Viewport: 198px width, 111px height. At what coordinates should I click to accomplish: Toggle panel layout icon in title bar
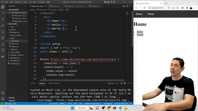click(x=108, y=2)
